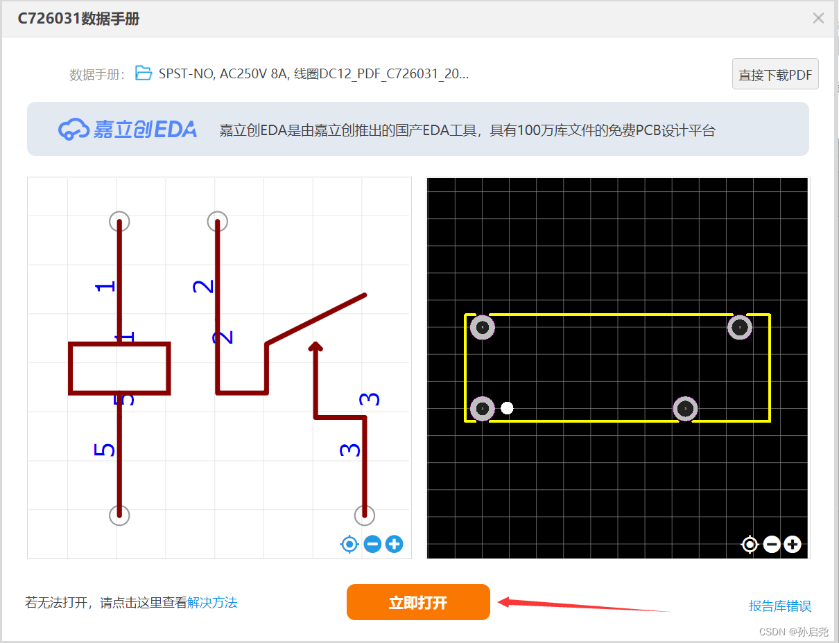Click the 数据手册: label
Image resolution: width=839 pixels, height=643 pixels.
coord(97,75)
